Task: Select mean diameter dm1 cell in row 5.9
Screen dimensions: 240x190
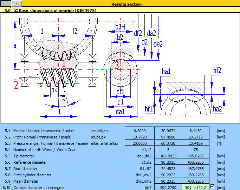Action: (x=168, y=181)
